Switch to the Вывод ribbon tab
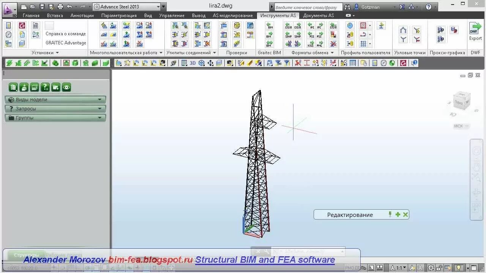Image resolution: width=486 pixels, height=273 pixels. [x=199, y=16]
